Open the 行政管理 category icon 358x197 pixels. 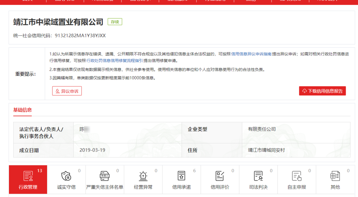click(28, 176)
